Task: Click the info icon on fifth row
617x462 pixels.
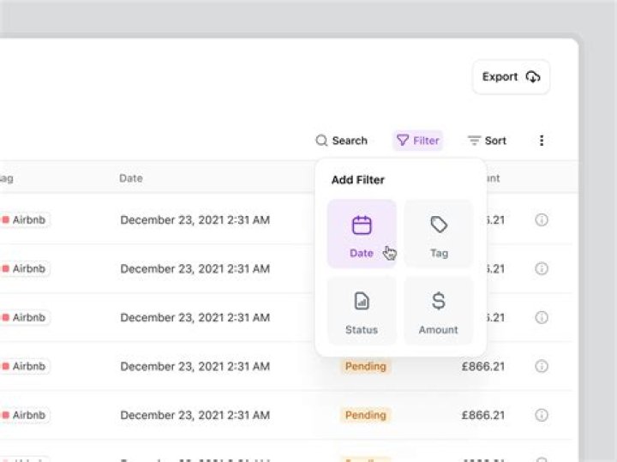Action: pyautogui.click(x=542, y=415)
